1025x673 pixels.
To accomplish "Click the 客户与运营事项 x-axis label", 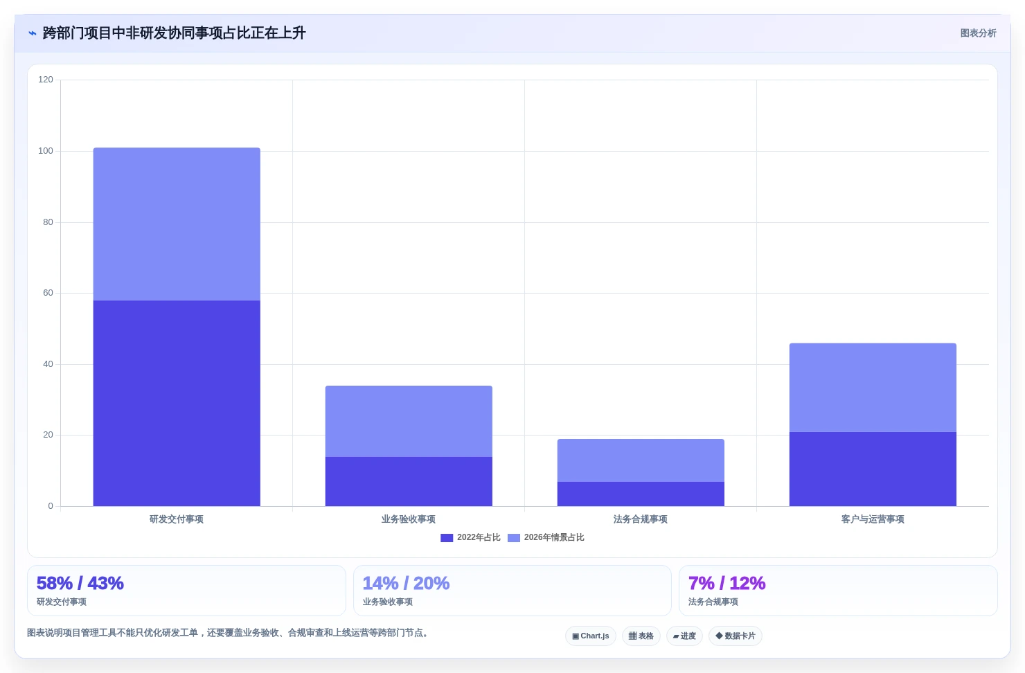I will click(873, 519).
